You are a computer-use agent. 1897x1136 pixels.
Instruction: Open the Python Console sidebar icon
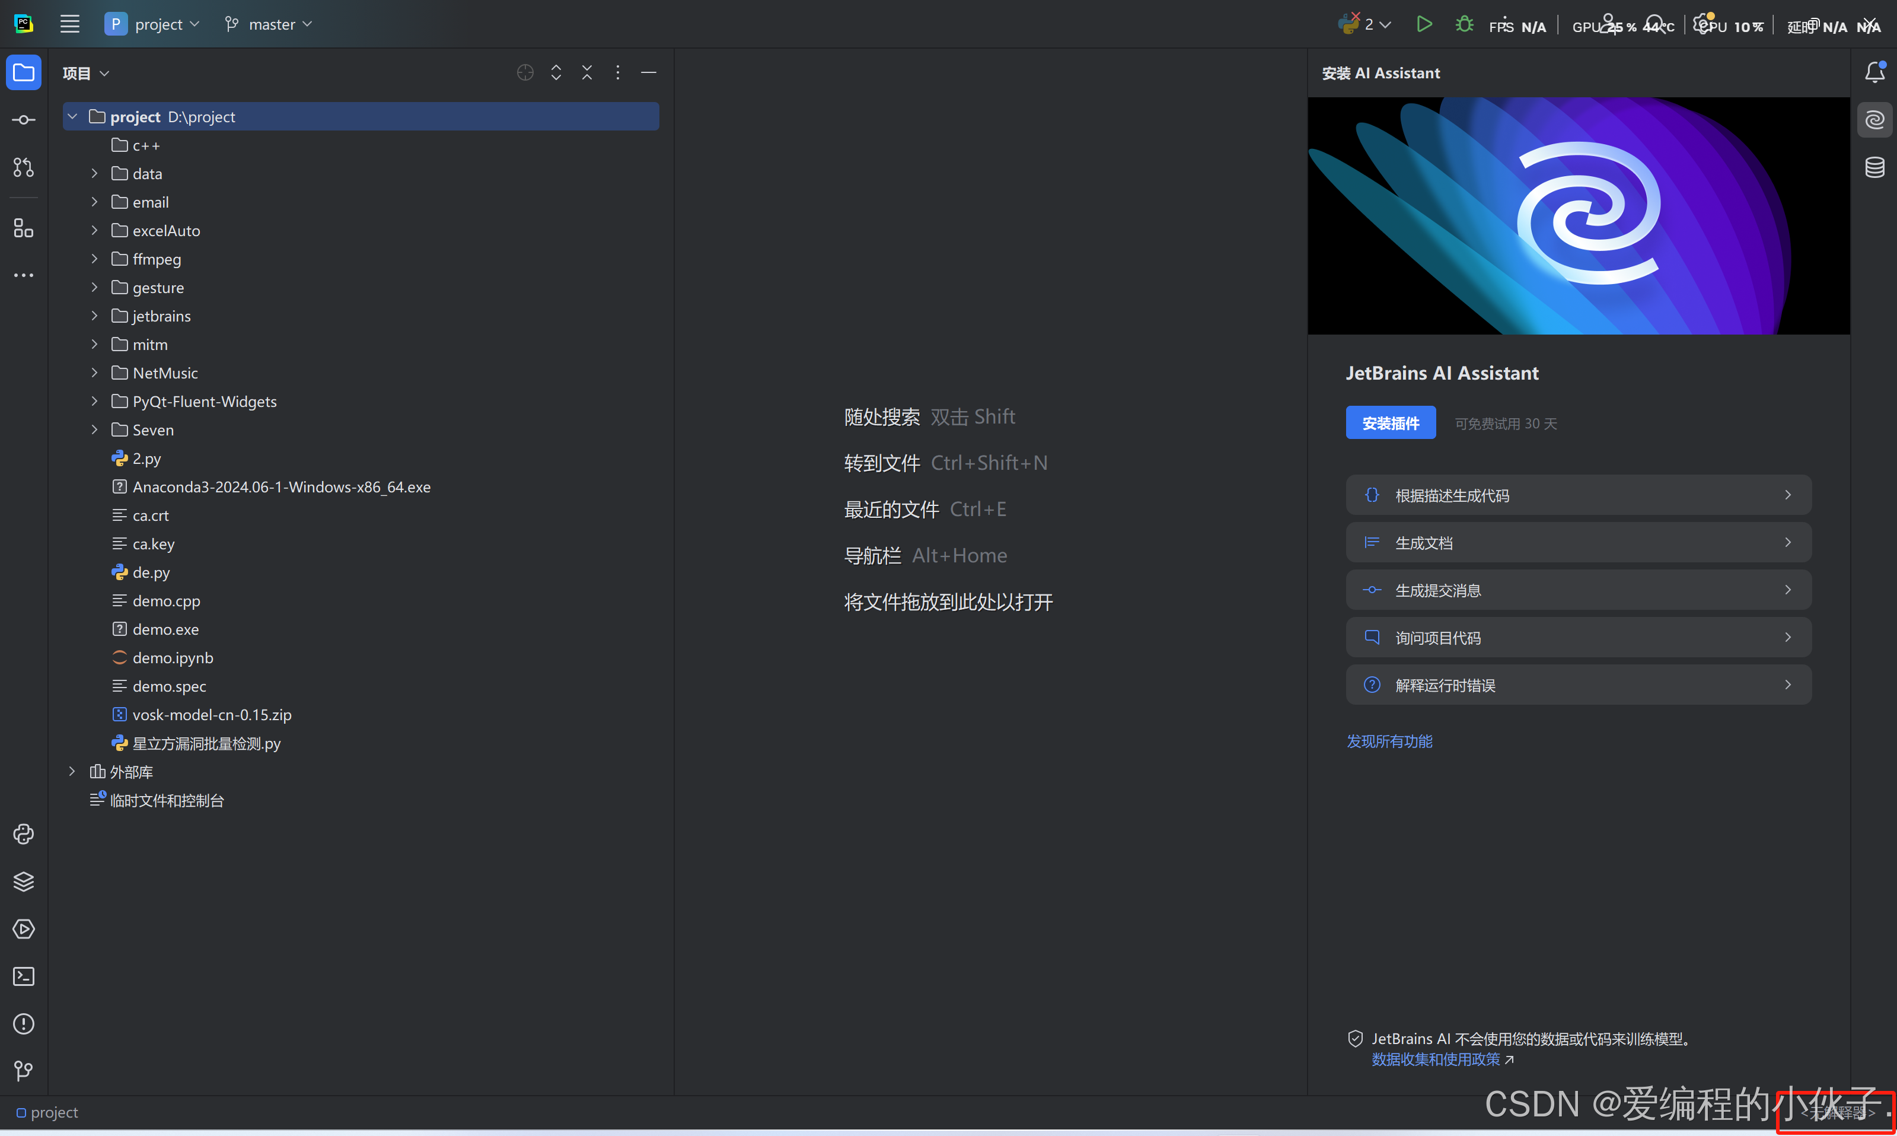[23, 833]
